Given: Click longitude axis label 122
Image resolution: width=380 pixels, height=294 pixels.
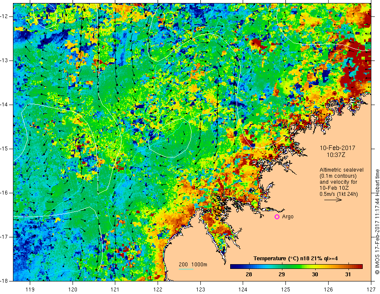Looking at the screenshot, I should [x=158, y=289].
